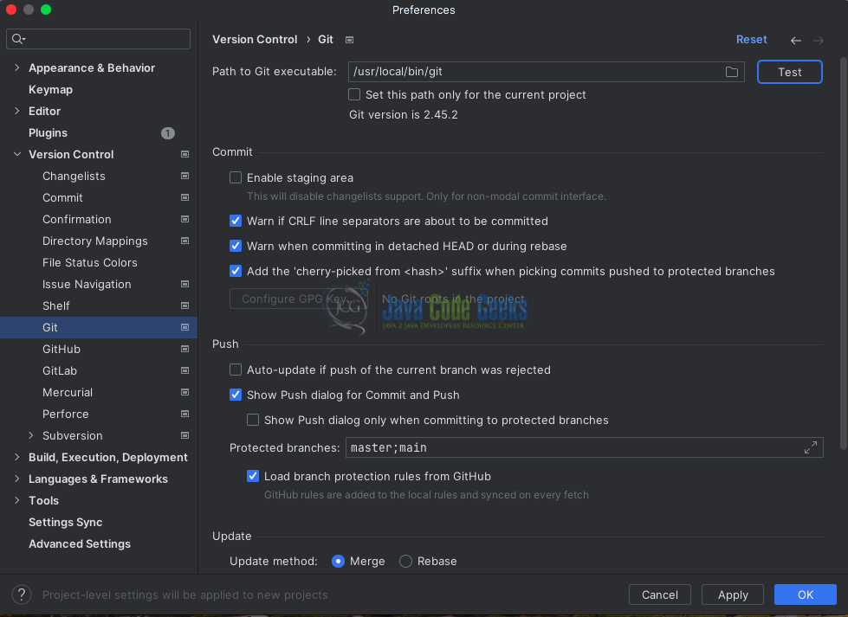Image resolution: width=848 pixels, height=617 pixels.
Task: Collapse the Version Control section
Action: coord(16,154)
